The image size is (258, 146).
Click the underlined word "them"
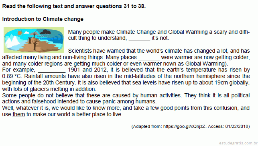19,114
